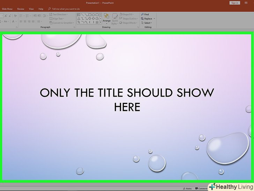Viewport: 254px width, 191px height.
Task: Expand the shapes gallery More arrow
Action: 100,22
